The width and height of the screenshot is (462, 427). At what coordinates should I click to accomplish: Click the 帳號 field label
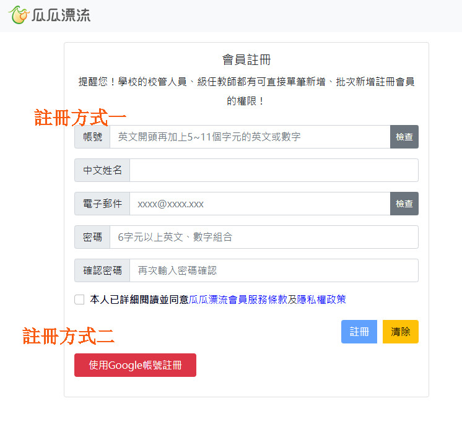[x=92, y=137]
